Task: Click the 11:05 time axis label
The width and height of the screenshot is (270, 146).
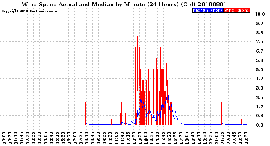Action: (116, 138)
